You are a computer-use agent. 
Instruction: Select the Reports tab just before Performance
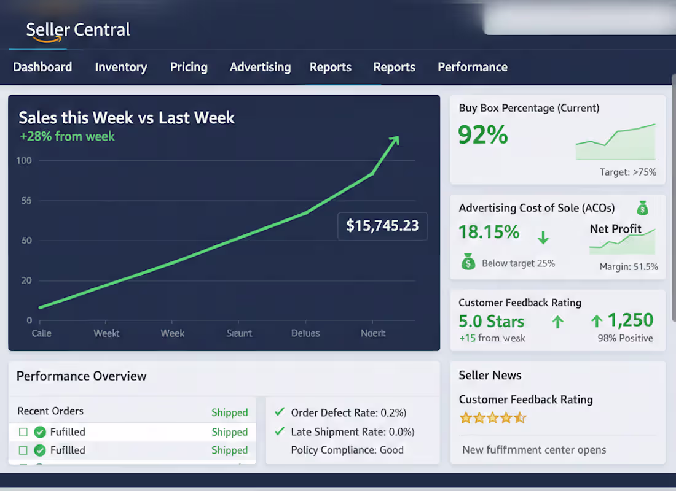pos(395,67)
